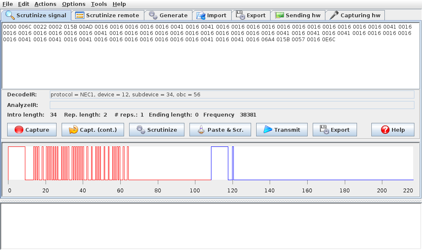This screenshot has height=250, width=422.
Task: Open the File menu
Action: (x=8, y=4)
